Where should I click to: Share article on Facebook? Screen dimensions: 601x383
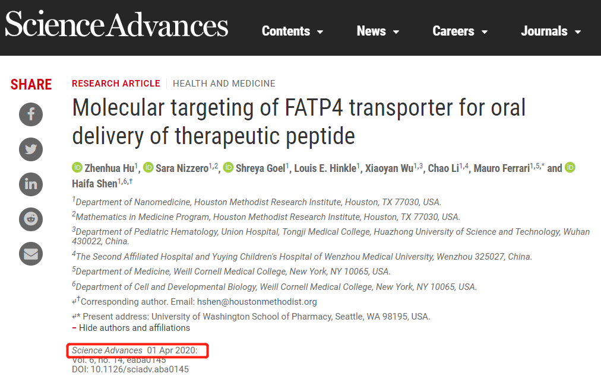[x=31, y=114]
